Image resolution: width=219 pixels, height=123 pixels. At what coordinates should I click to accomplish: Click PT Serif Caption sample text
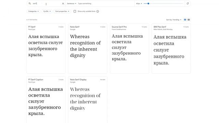point(46,101)
